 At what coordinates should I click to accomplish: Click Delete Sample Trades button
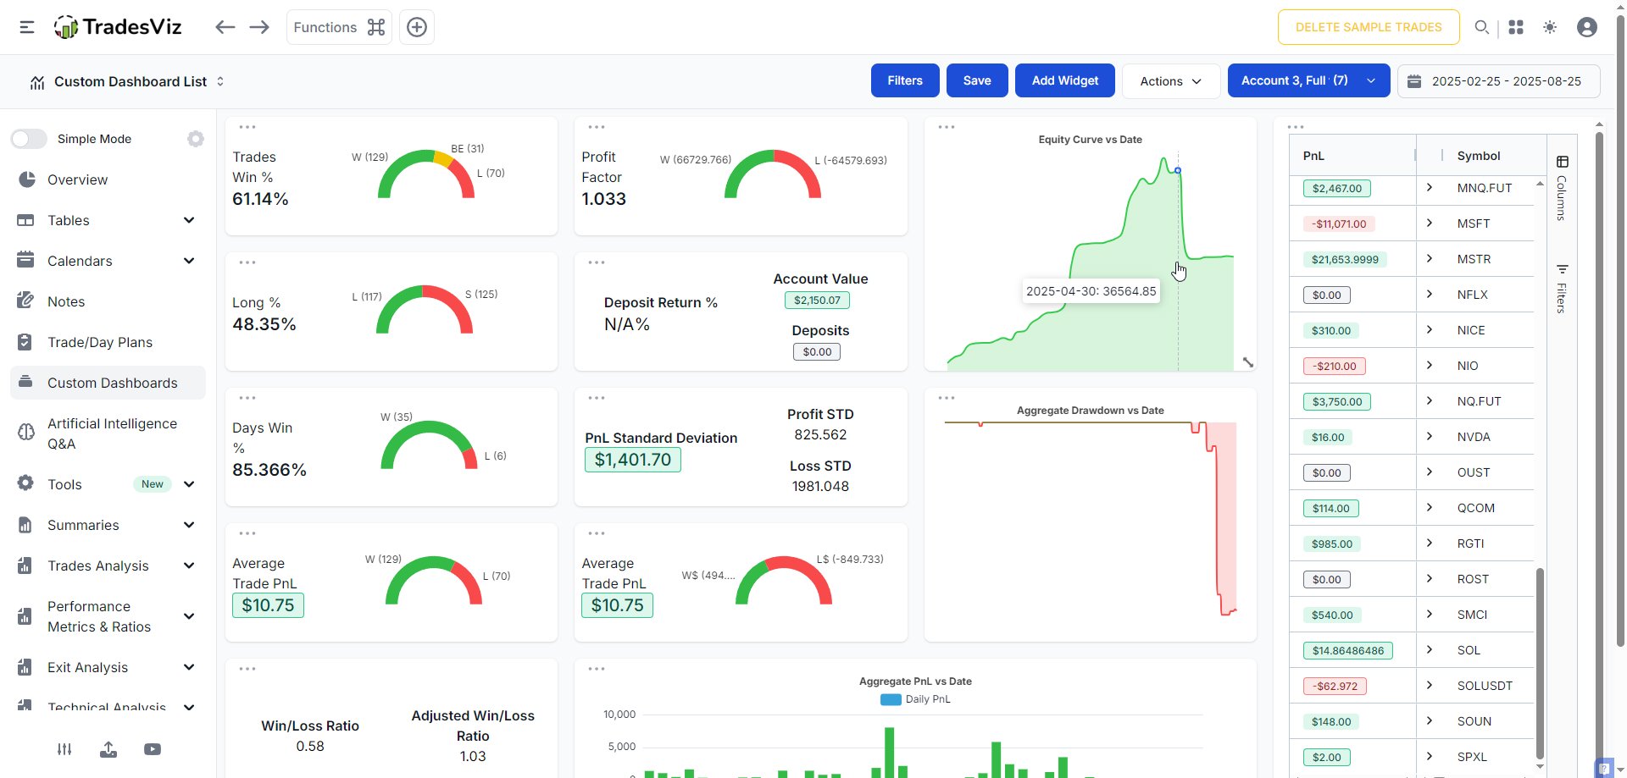1369,27
